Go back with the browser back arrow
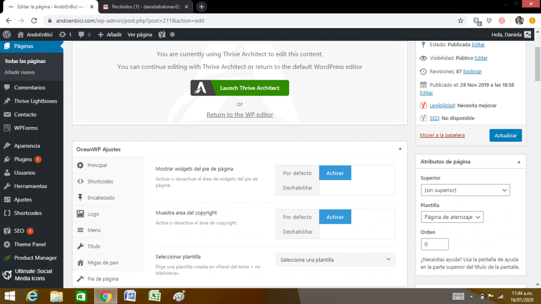The height and width of the screenshot is (304, 541). (9, 21)
